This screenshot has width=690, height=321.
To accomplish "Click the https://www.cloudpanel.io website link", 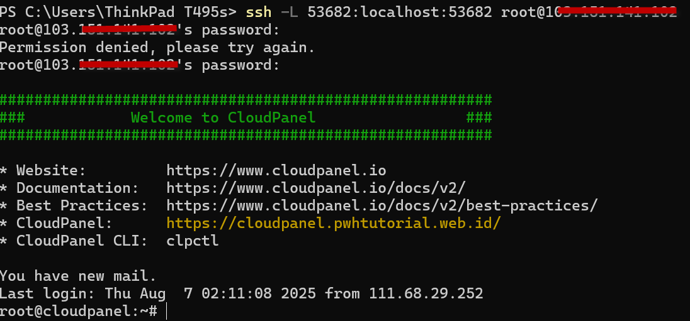I will 276,170.
